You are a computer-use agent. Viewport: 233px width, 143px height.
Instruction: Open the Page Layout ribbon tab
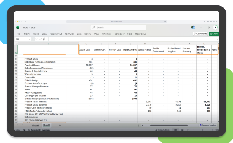point(56,34)
